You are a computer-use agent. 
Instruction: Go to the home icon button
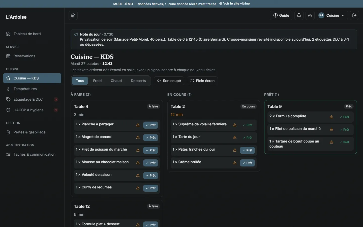click(x=73, y=15)
